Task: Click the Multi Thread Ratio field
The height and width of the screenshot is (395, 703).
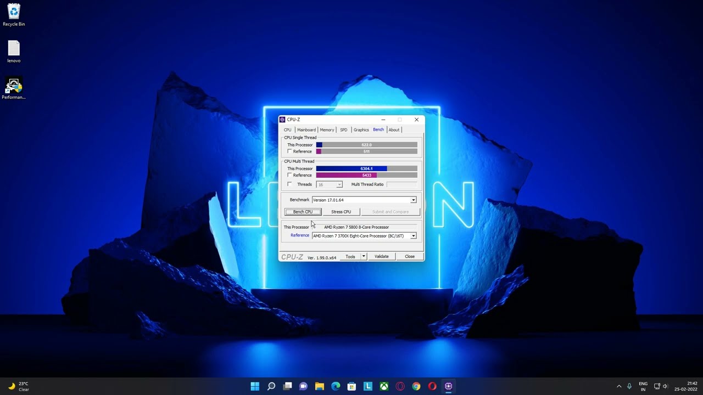Action: click(x=402, y=184)
